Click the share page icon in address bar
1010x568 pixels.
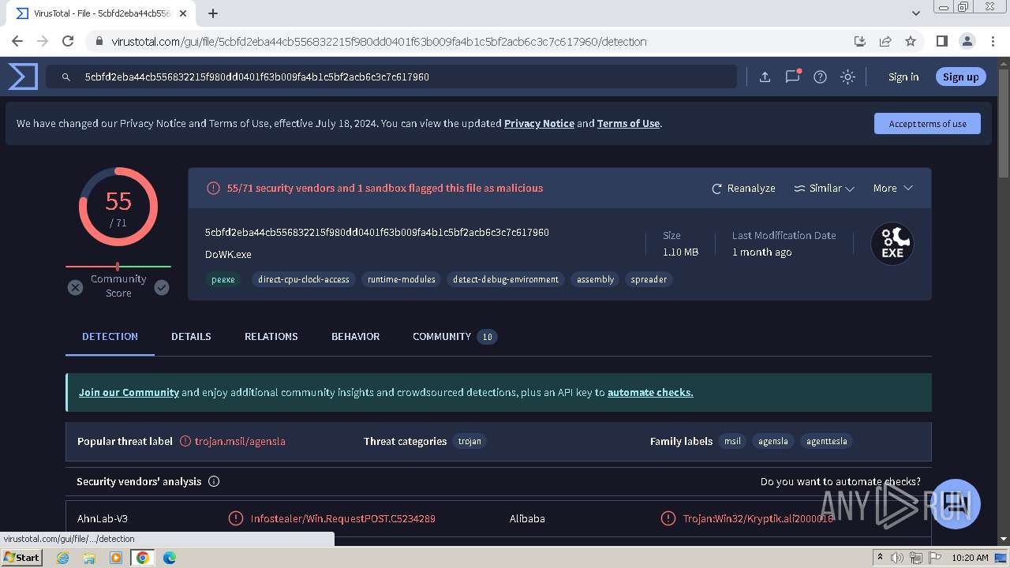(885, 41)
